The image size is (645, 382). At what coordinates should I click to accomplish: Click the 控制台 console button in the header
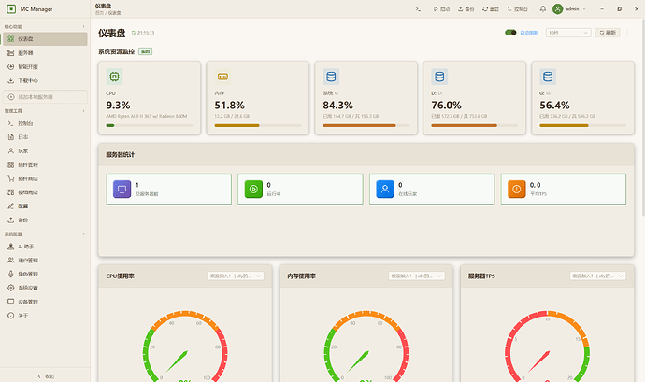coord(518,9)
